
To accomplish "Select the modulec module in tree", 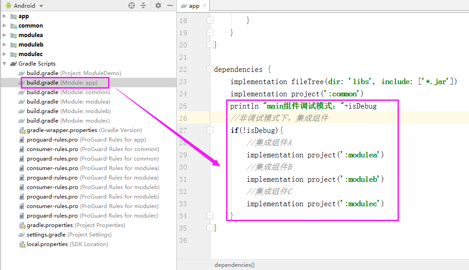I will click(x=30, y=54).
